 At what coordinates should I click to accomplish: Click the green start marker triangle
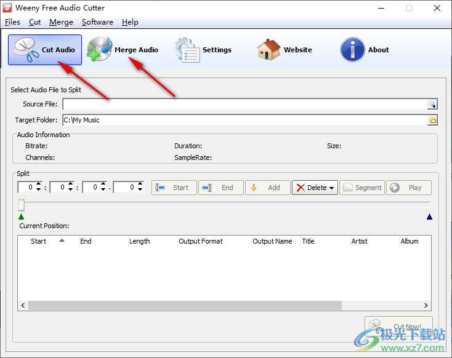click(22, 217)
